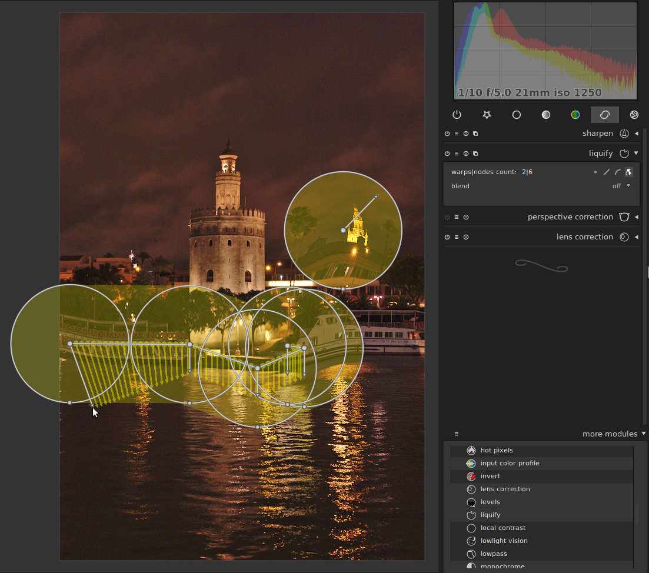Open more modules presets menu icon
Screen dimensions: 649x573
click(x=457, y=434)
